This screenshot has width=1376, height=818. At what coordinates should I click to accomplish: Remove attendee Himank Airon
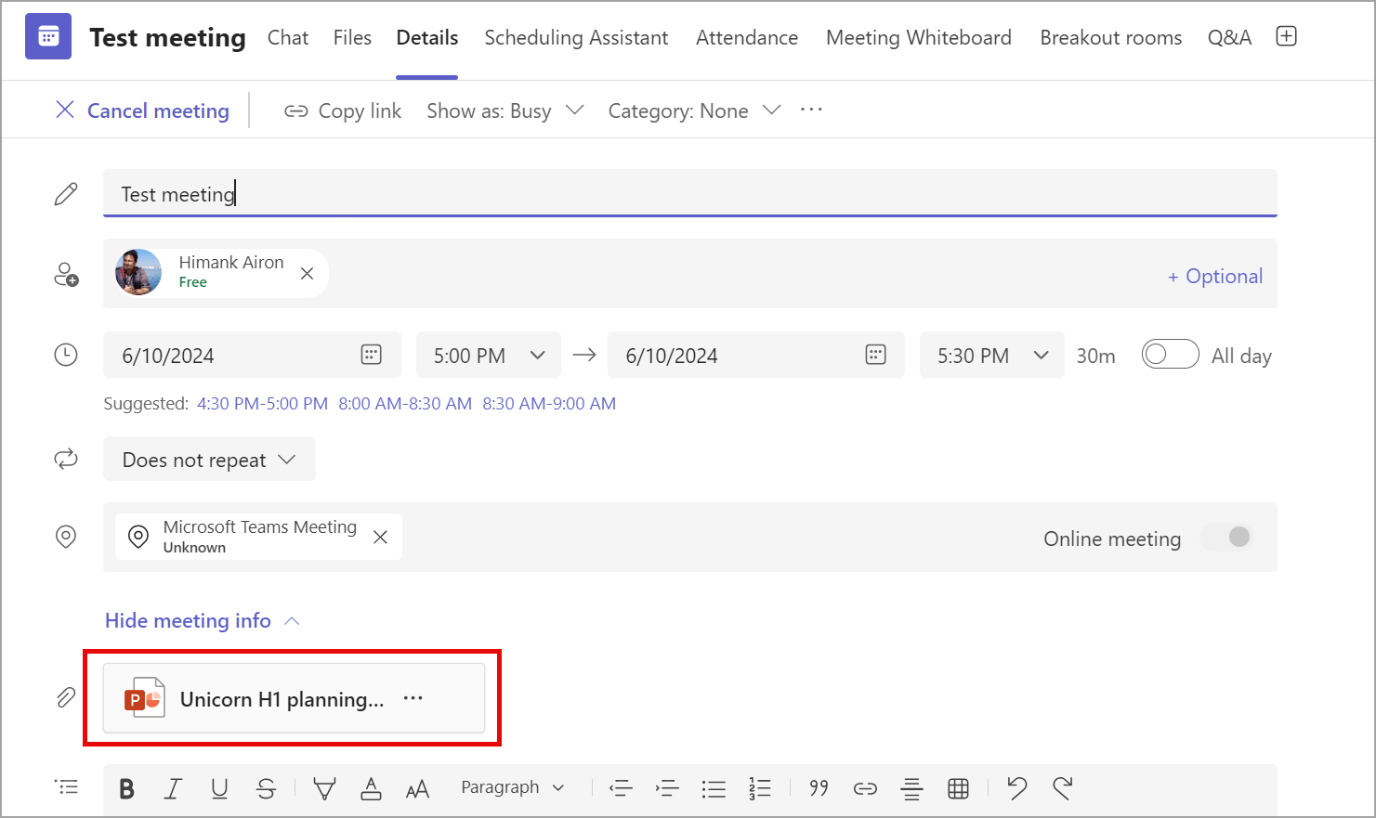(x=308, y=273)
